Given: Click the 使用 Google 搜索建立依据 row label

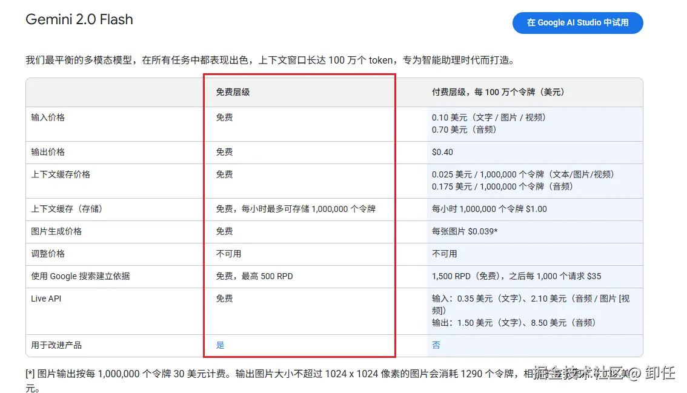Looking at the screenshot, I should click(x=80, y=276).
